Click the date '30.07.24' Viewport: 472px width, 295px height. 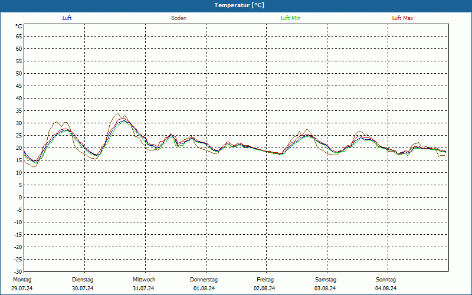pos(83,289)
